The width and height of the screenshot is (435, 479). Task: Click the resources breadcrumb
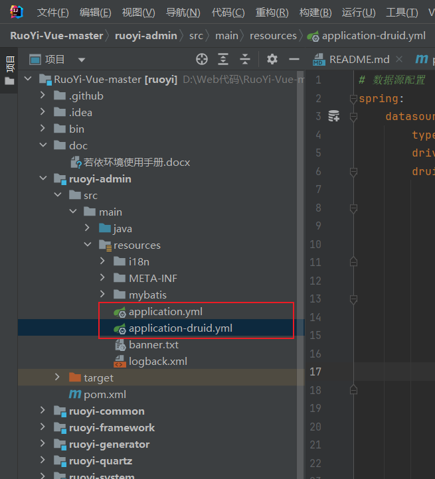[x=273, y=36]
